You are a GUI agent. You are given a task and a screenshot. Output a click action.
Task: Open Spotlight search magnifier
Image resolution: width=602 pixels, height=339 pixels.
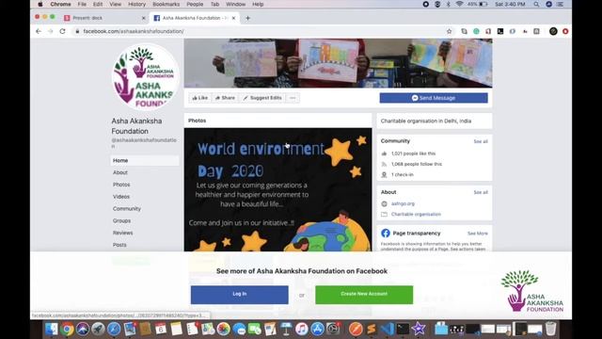pyautogui.click(x=536, y=4)
